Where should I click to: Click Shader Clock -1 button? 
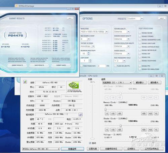107,130
